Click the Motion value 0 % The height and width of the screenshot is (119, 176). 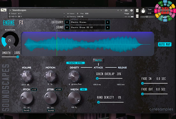(50, 84)
